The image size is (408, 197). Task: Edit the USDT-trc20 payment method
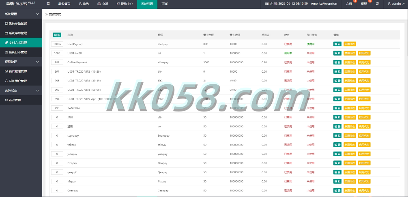tap(337, 53)
